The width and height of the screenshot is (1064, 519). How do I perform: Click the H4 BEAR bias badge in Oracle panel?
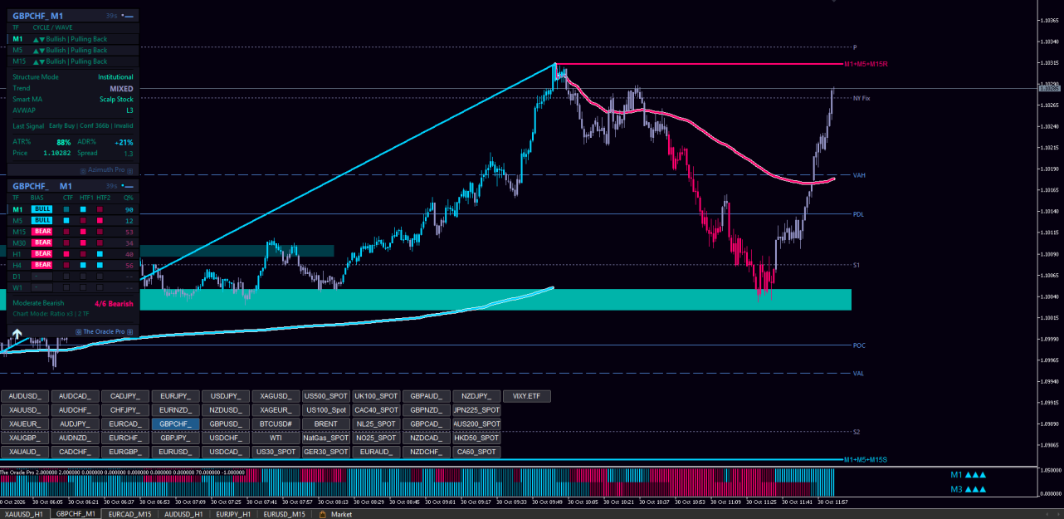click(42, 265)
